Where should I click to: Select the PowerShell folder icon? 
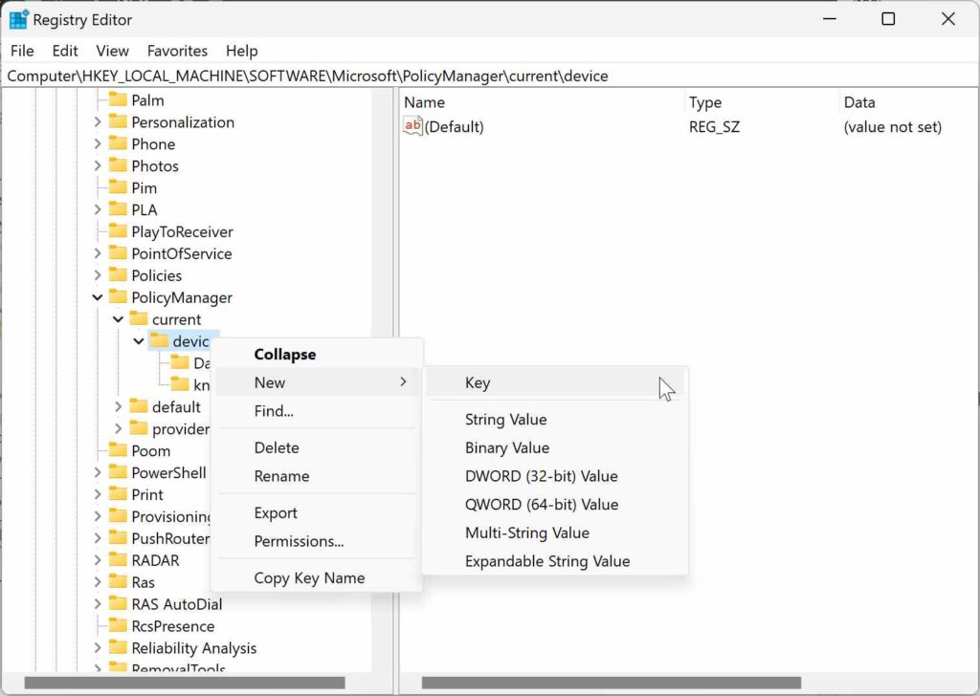[x=118, y=472]
